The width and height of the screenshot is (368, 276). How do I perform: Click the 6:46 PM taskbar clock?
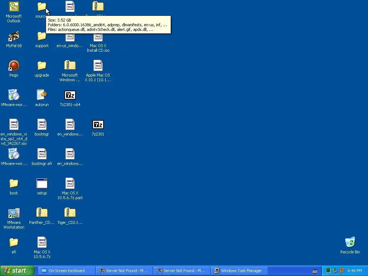coord(354,271)
